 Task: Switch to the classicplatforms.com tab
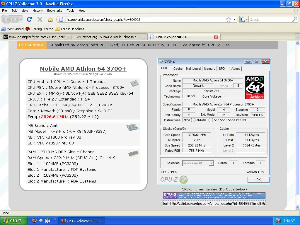(37, 37)
